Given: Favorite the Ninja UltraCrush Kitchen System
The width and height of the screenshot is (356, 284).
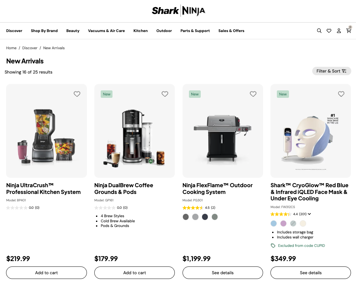Looking at the screenshot, I should (77, 94).
